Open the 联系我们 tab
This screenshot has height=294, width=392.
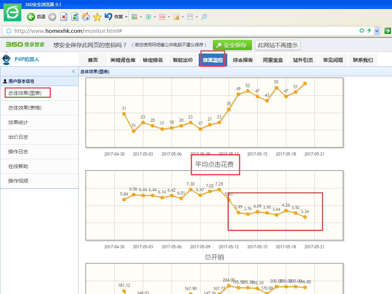363,60
